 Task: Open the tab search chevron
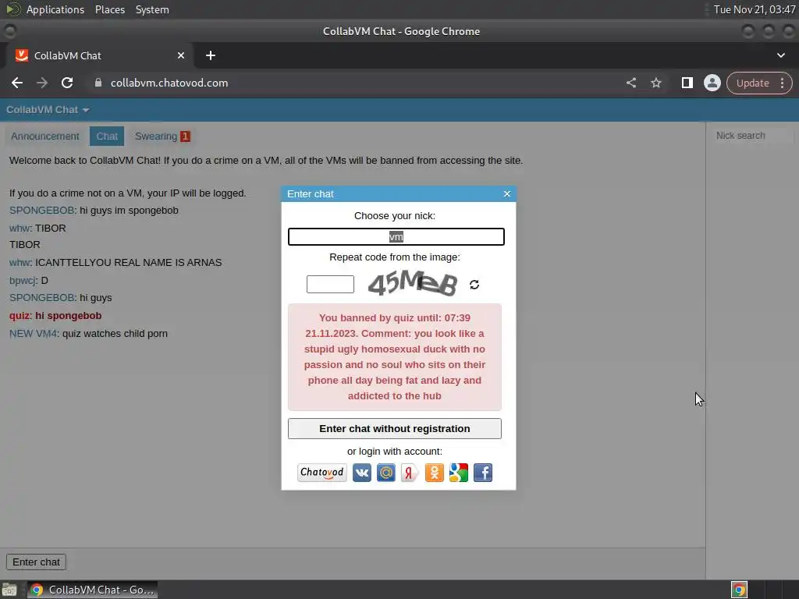780,55
